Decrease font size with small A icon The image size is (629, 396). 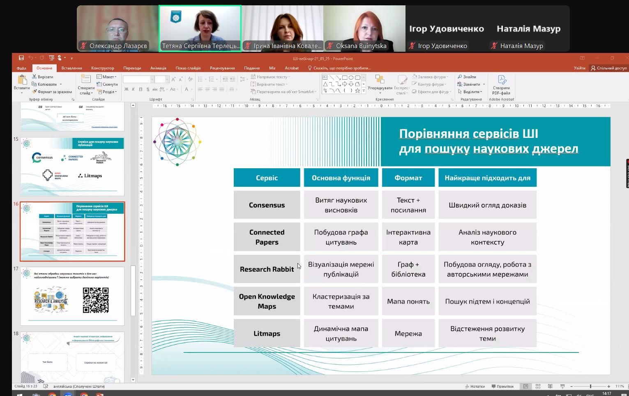pos(180,79)
